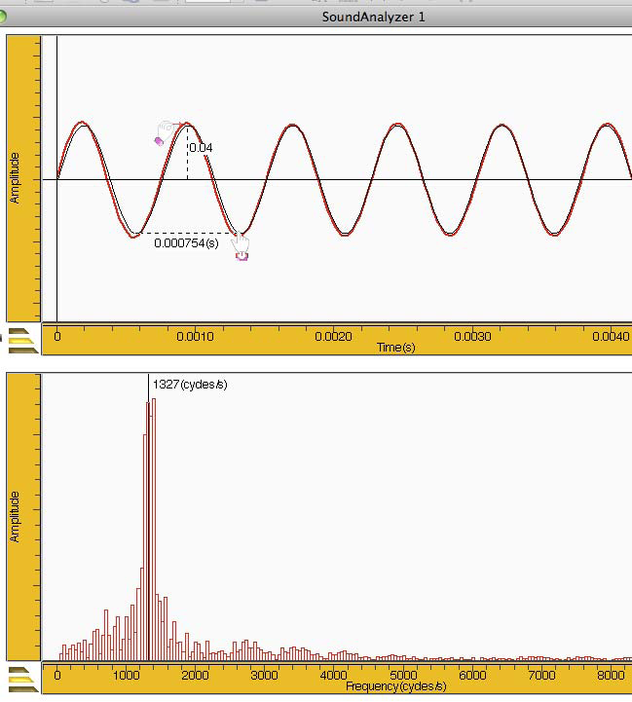Click the SoundAnalyzer 1 window title
Screen dimensions: 632x702
(x=374, y=17)
